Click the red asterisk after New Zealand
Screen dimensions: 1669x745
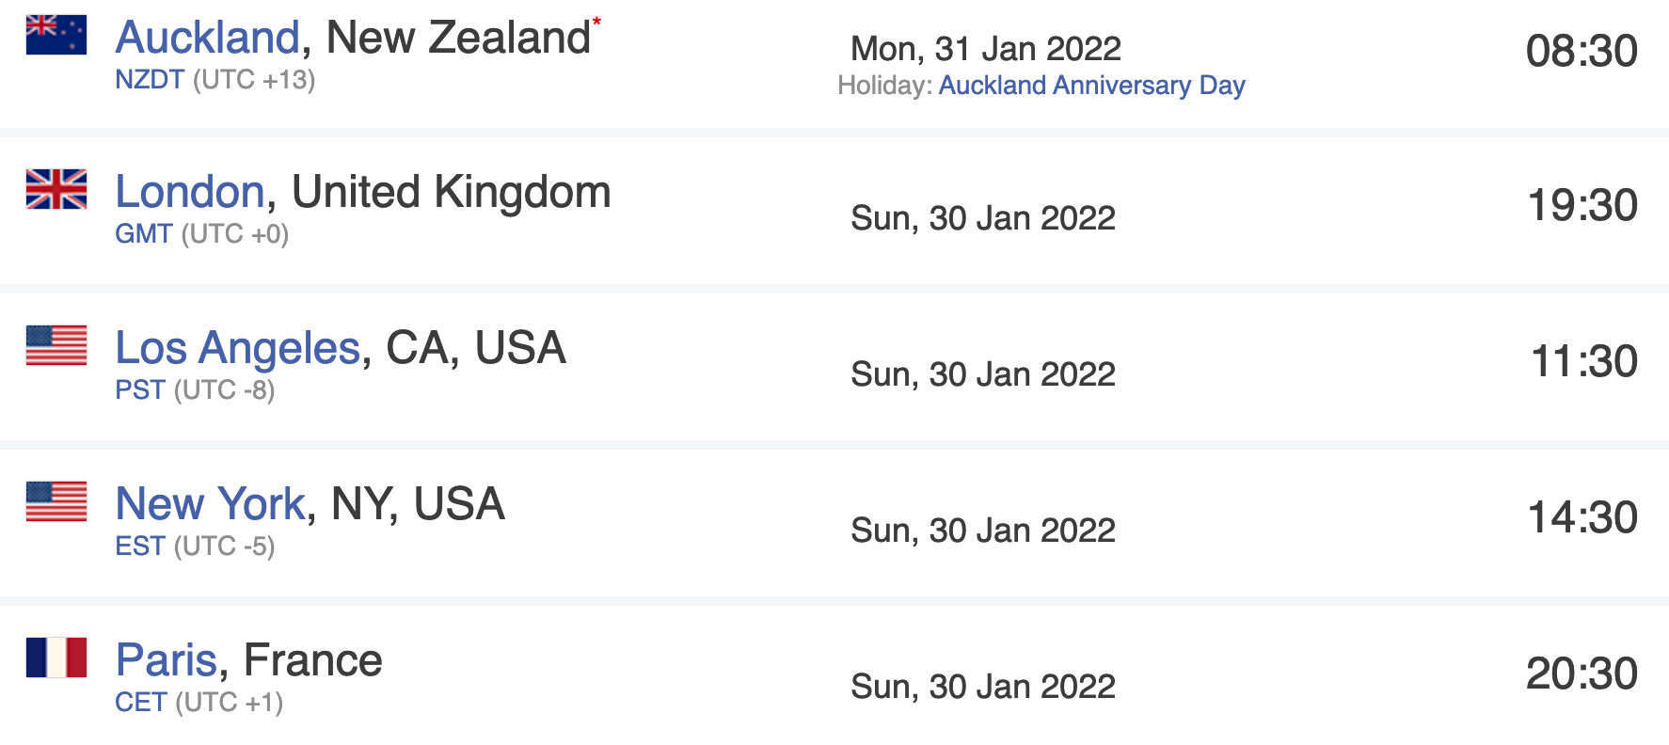596,23
